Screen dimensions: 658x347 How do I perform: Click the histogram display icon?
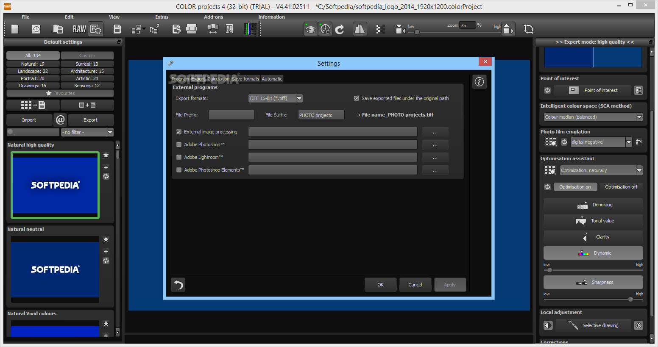pyautogui.click(x=251, y=29)
